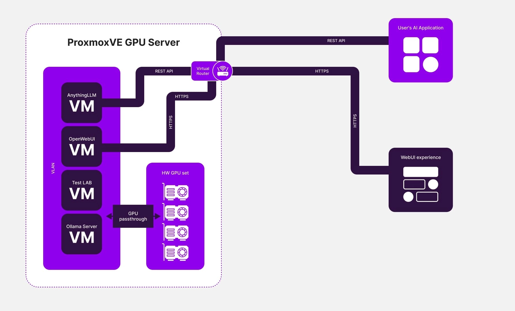Select the third GPU card from the top
The image size is (515, 311).
pos(176,232)
